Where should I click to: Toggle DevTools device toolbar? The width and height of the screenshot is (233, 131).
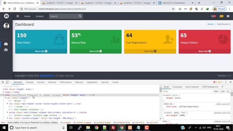[x=7, y=82]
